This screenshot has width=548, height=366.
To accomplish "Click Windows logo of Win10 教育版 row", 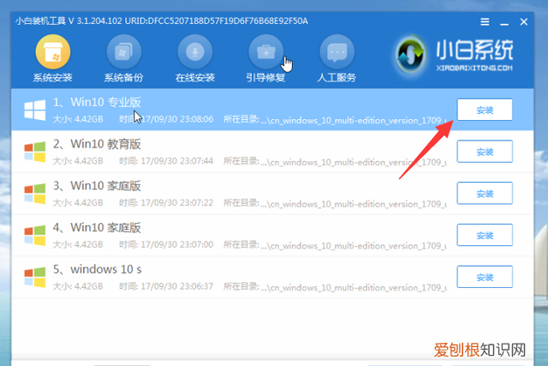I will pyautogui.click(x=34, y=152).
